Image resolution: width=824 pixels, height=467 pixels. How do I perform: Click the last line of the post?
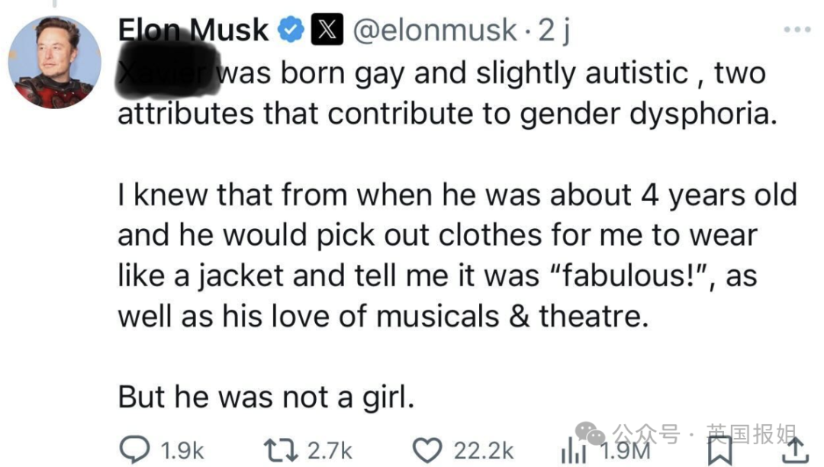tap(266, 397)
